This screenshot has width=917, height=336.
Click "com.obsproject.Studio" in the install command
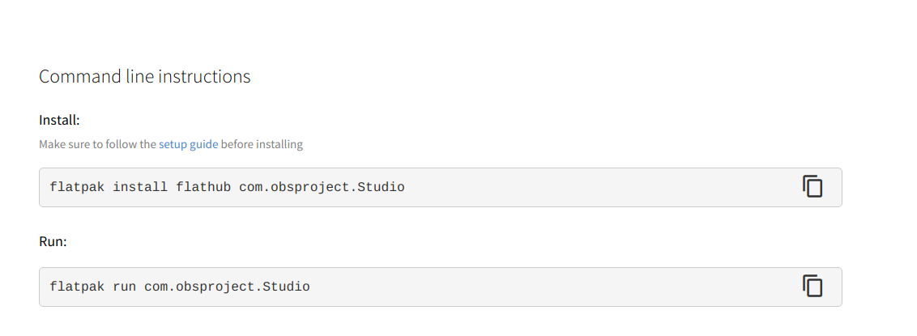coord(322,187)
